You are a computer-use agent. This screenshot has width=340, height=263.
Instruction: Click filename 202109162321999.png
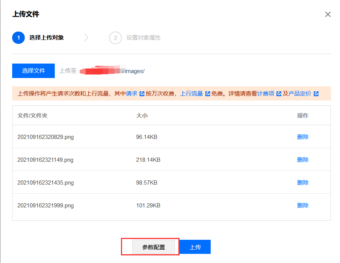coord(46,206)
